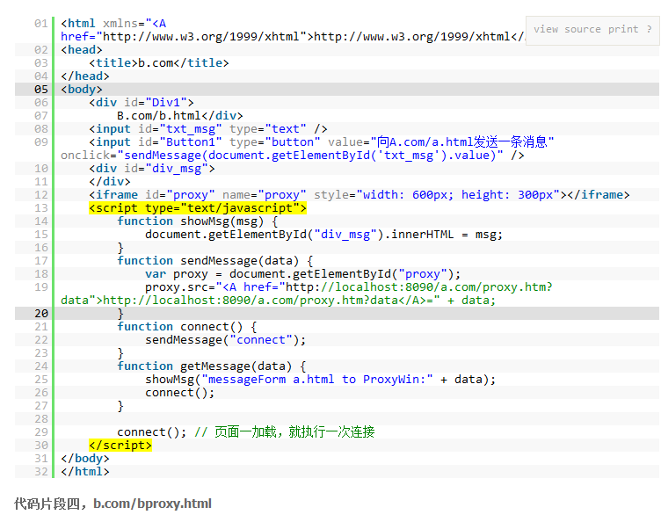
Task: Click the 'print' toolbar link
Action: pyautogui.click(x=623, y=29)
